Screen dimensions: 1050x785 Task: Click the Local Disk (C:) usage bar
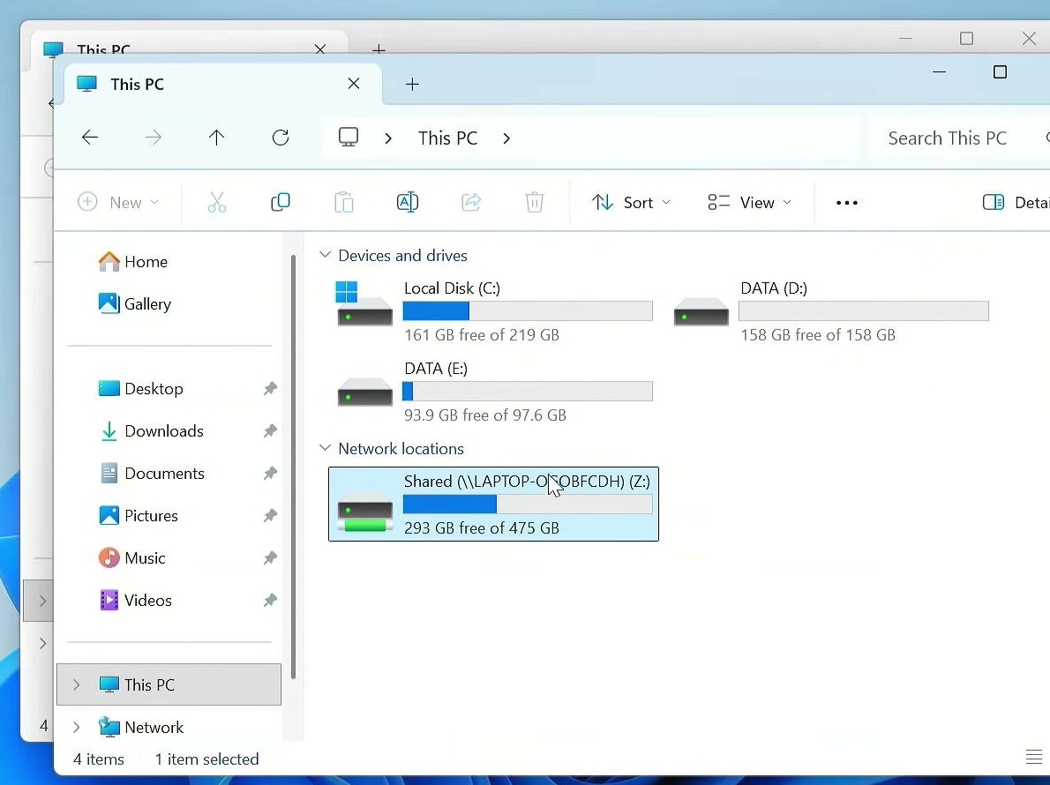tap(528, 310)
